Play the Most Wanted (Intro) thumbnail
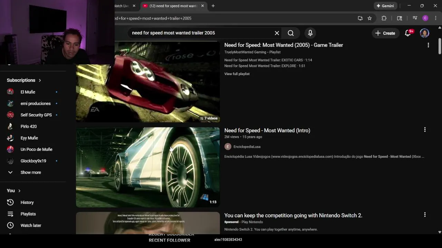The image size is (442, 248). [148, 167]
